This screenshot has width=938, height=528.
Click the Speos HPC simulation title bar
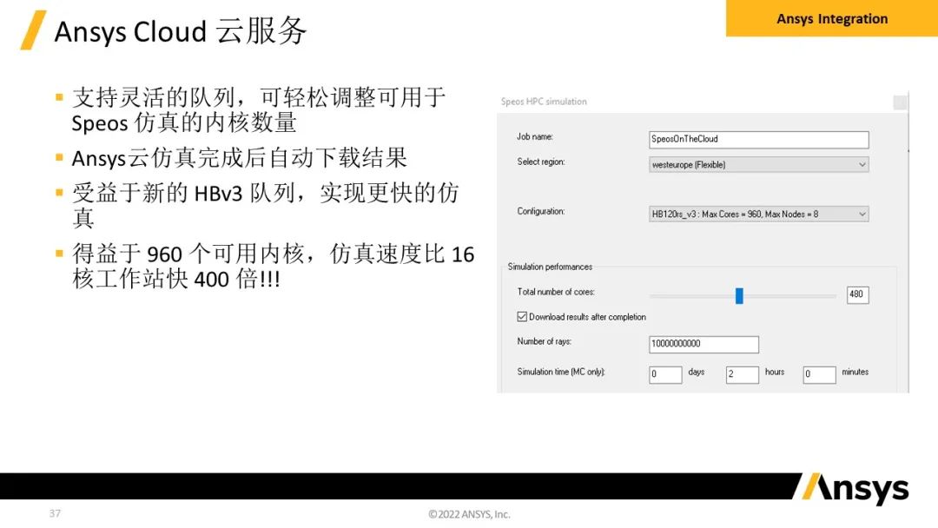tap(541, 102)
